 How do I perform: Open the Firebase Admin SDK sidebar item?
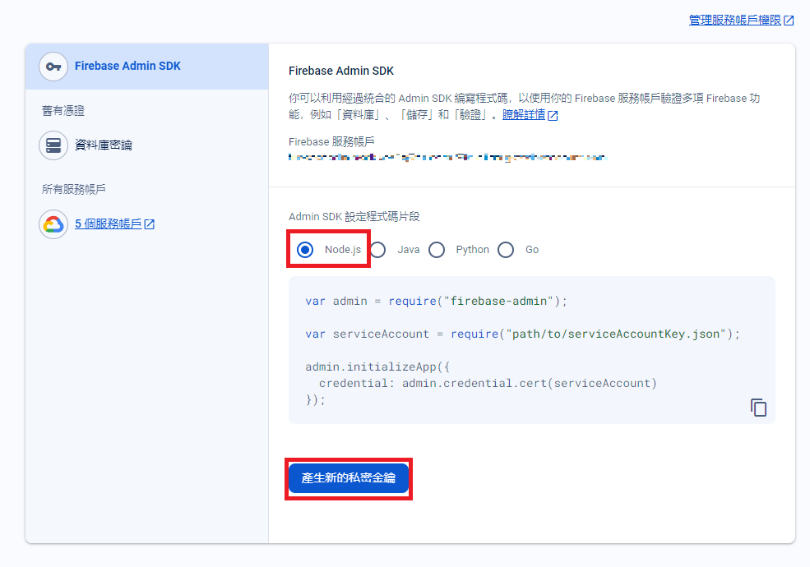(x=127, y=67)
